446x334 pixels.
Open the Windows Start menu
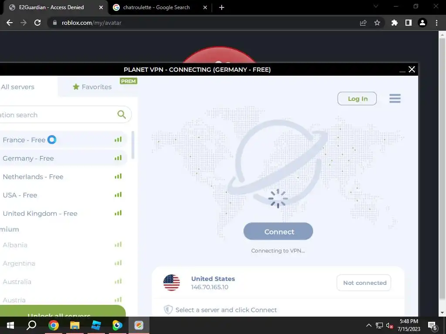(x=10, y=325)
